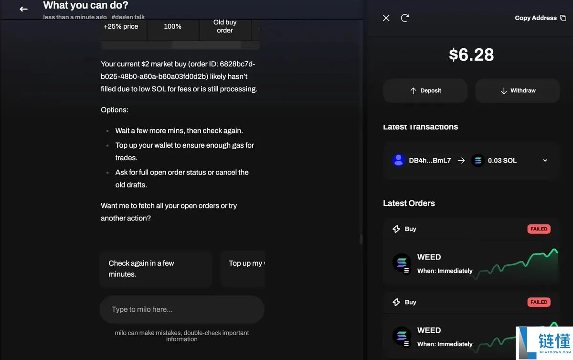This screenshot has width=573, height=360.
Task: Select the +25% price option
Action: click(x=121, y=27)
